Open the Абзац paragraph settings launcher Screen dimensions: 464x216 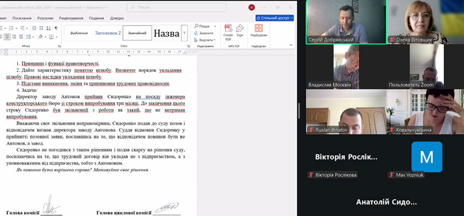pos(59,46)
